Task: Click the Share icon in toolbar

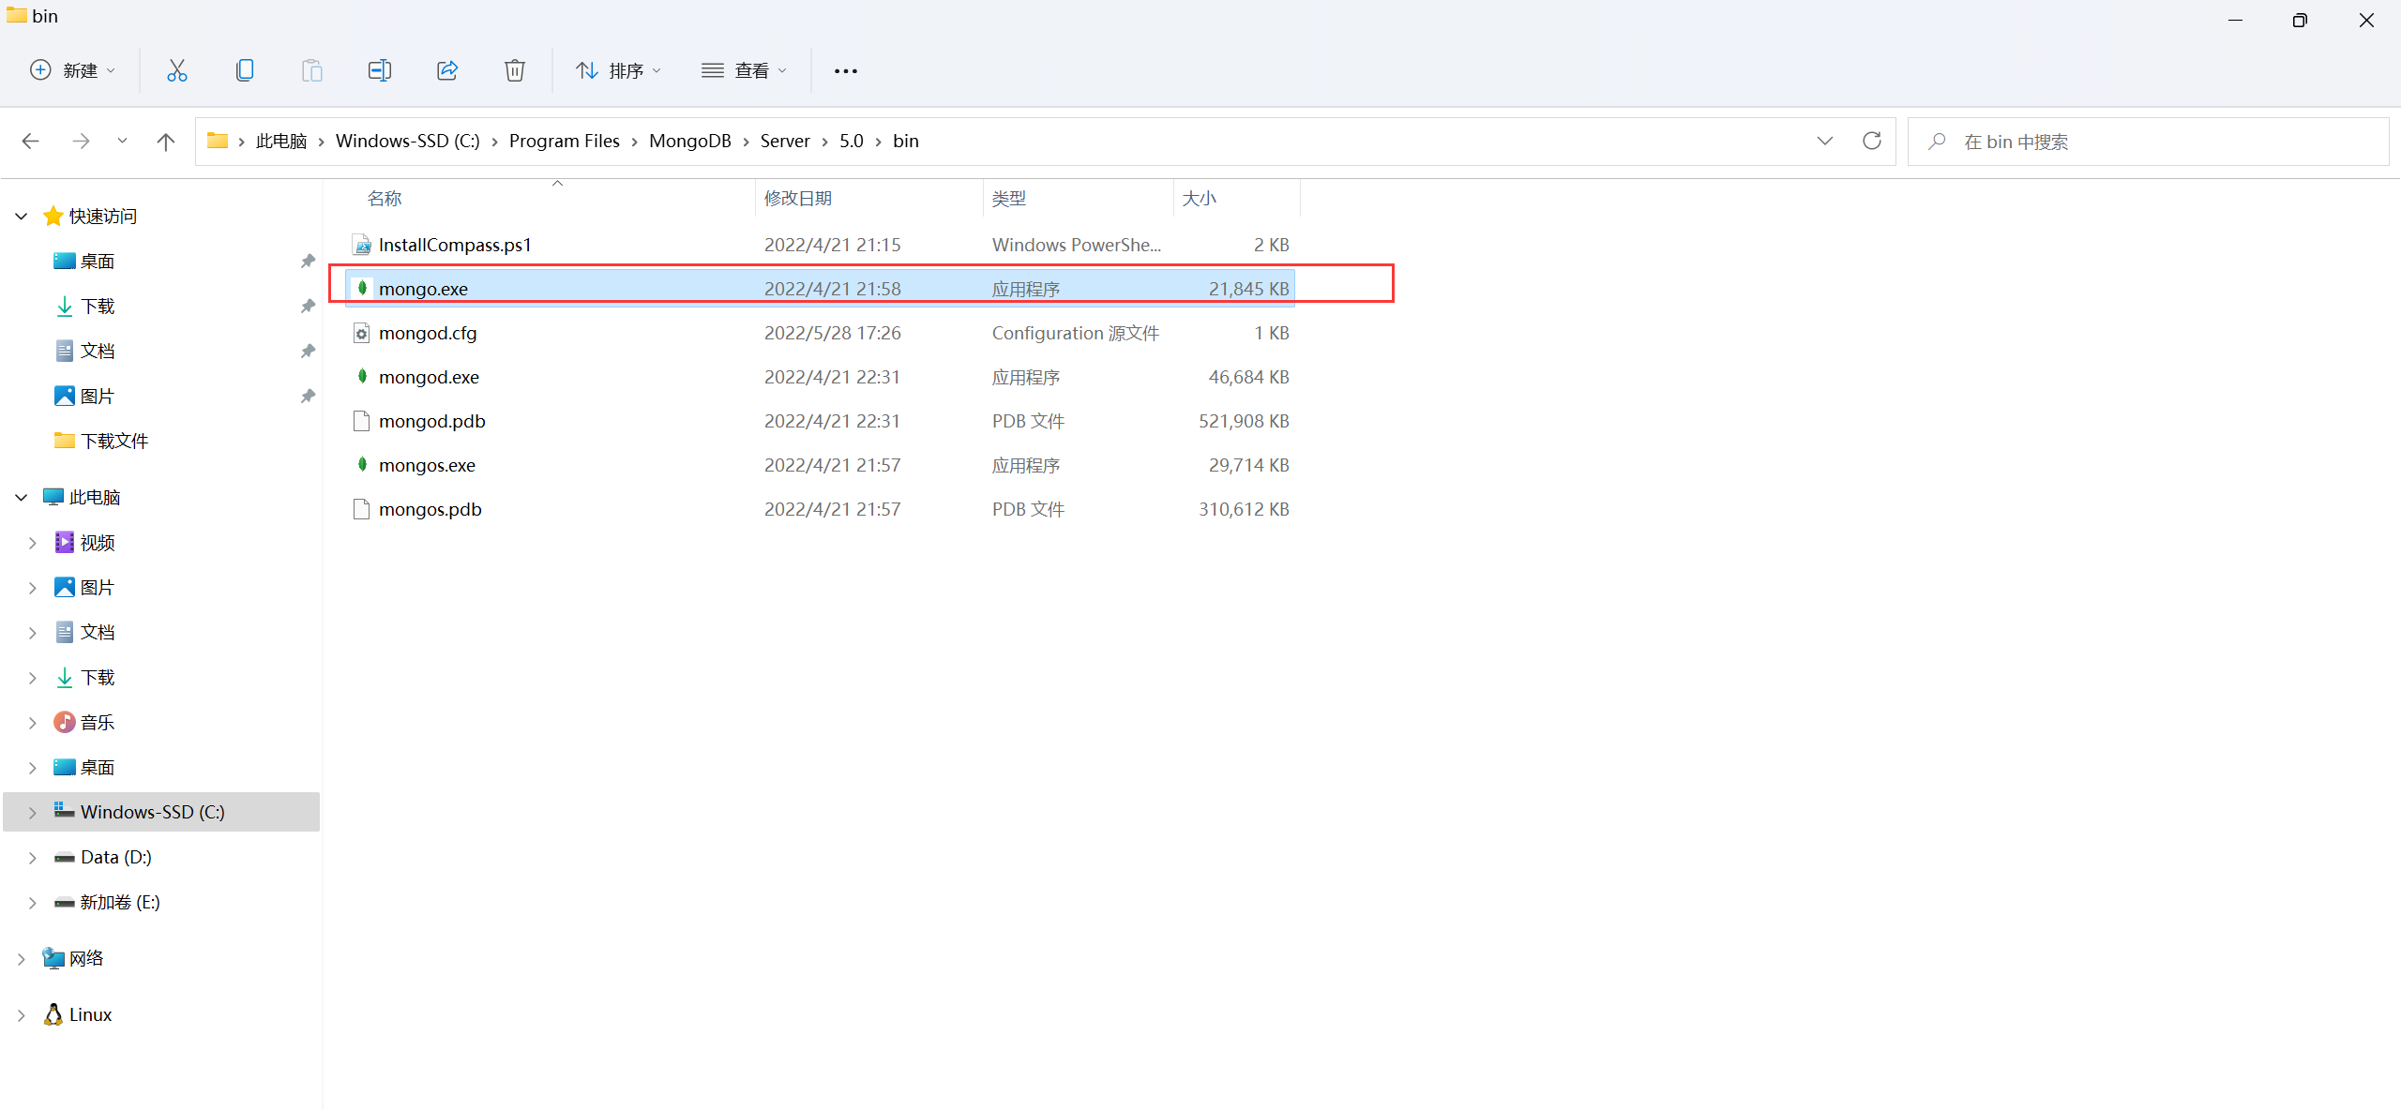Action: 447,70
